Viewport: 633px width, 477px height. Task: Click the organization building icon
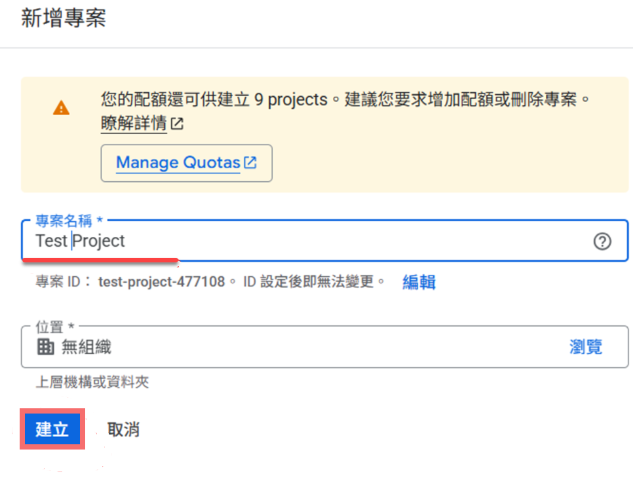(x=45, y=347)
